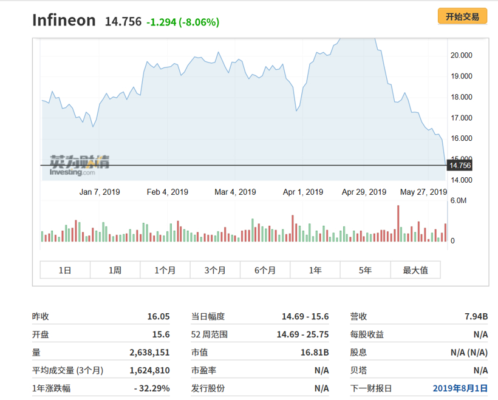Click average volume value 1,624,810
The height and width of the screenshot is (400, 498).
click(149, 370)
